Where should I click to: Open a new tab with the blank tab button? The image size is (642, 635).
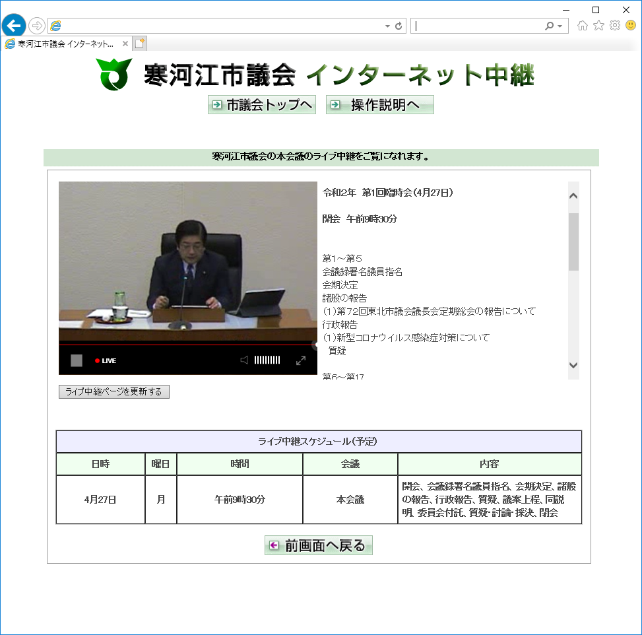(x=140, y=44)
